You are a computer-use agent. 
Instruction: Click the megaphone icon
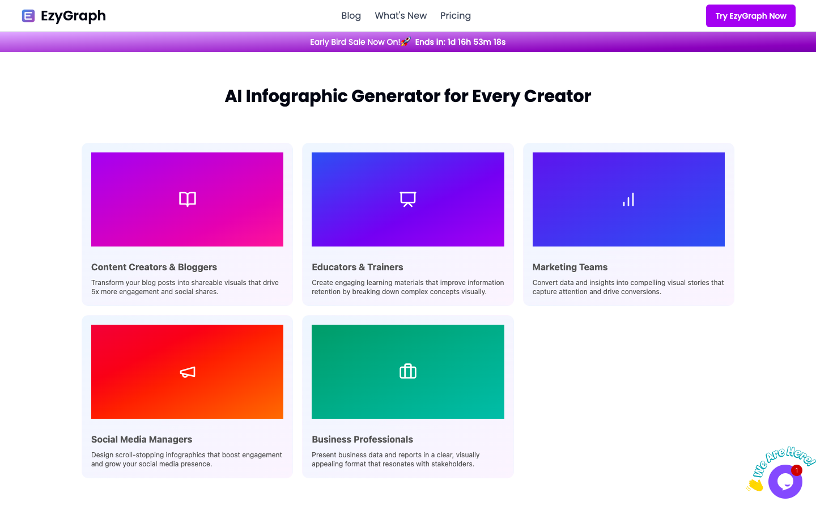[x=188, y=372]
